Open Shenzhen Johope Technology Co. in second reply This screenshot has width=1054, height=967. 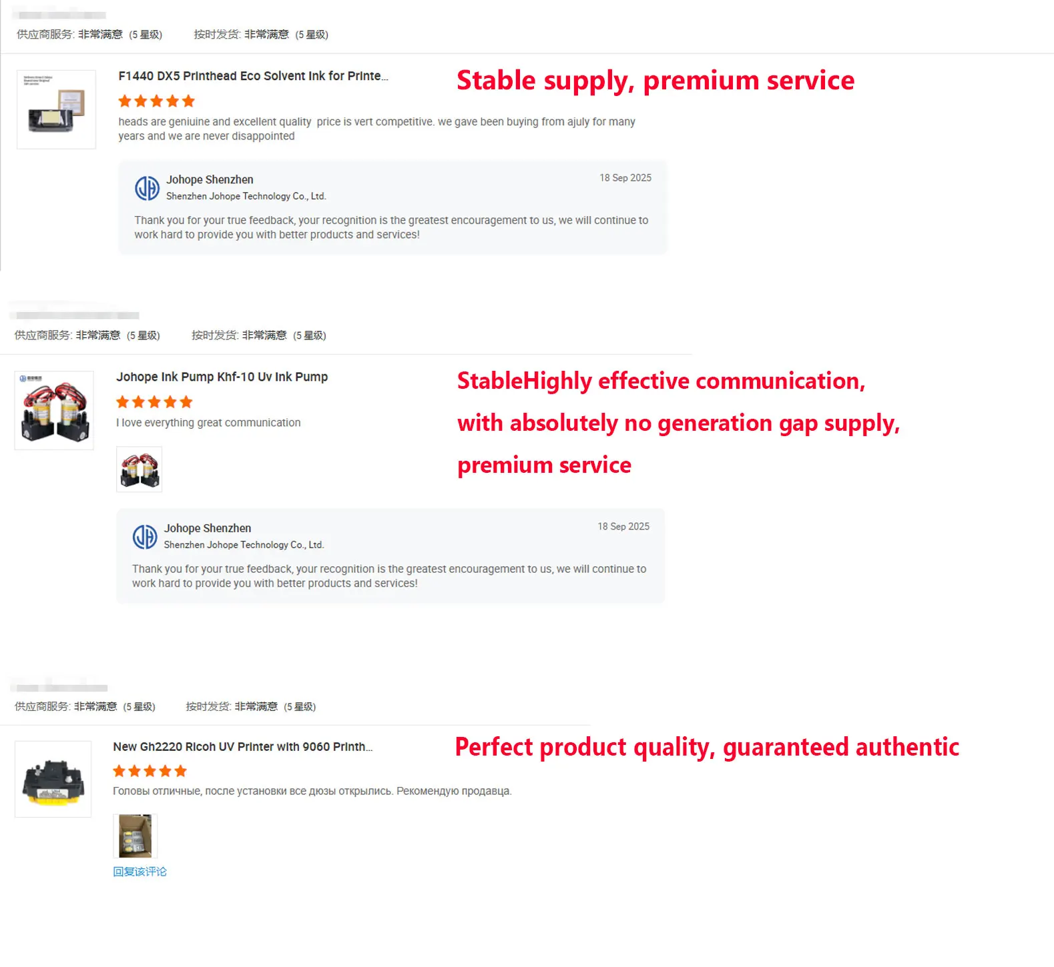[x=244, y=545]
